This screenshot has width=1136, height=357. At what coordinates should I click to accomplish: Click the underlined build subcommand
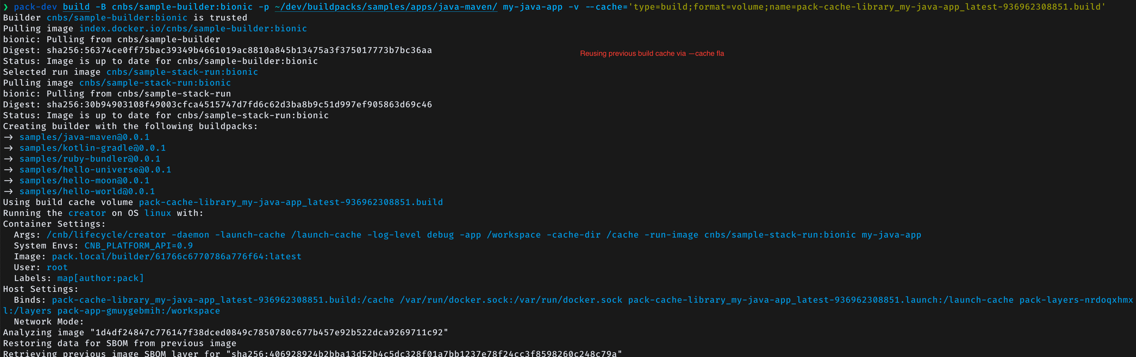click(76, 7)
